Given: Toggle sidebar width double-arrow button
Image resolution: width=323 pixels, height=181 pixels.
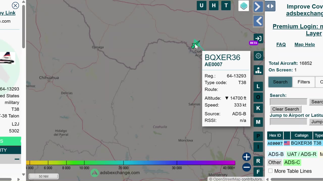Looking at the screenshot, I should tap(270, 6).
